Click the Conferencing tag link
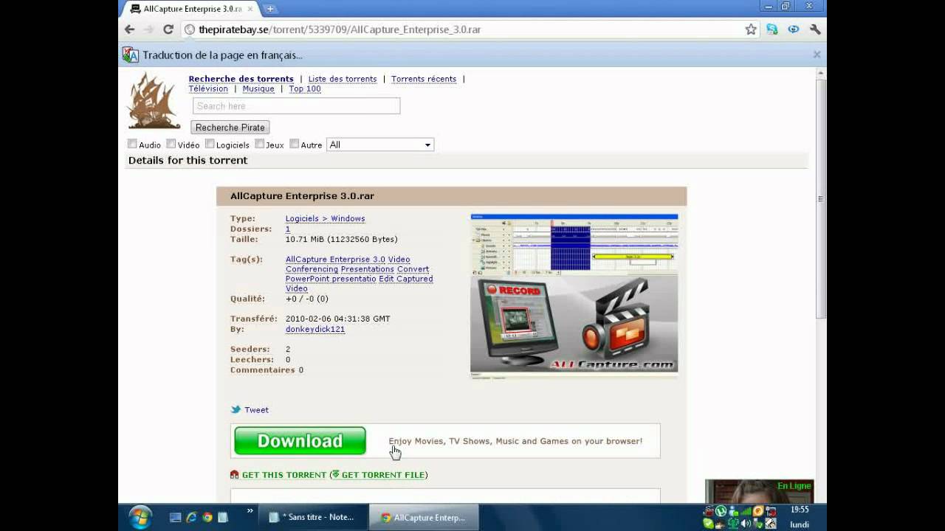The image size is (945, 531). (x=312, y=269)
